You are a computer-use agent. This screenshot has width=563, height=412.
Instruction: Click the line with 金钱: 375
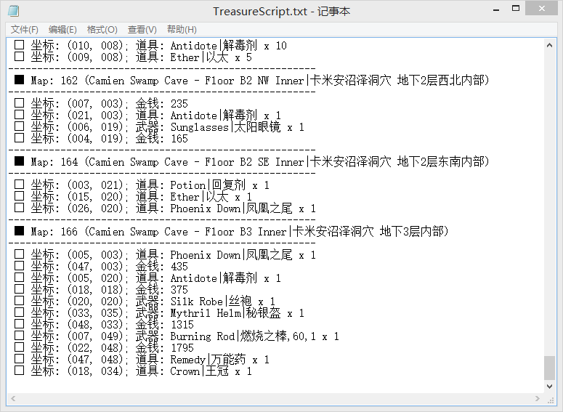(101, 289)
